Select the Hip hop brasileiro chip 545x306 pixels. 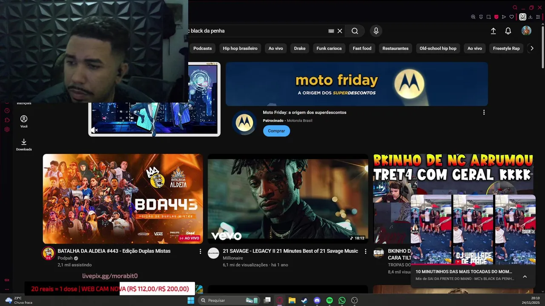click(x=240, y=48)
